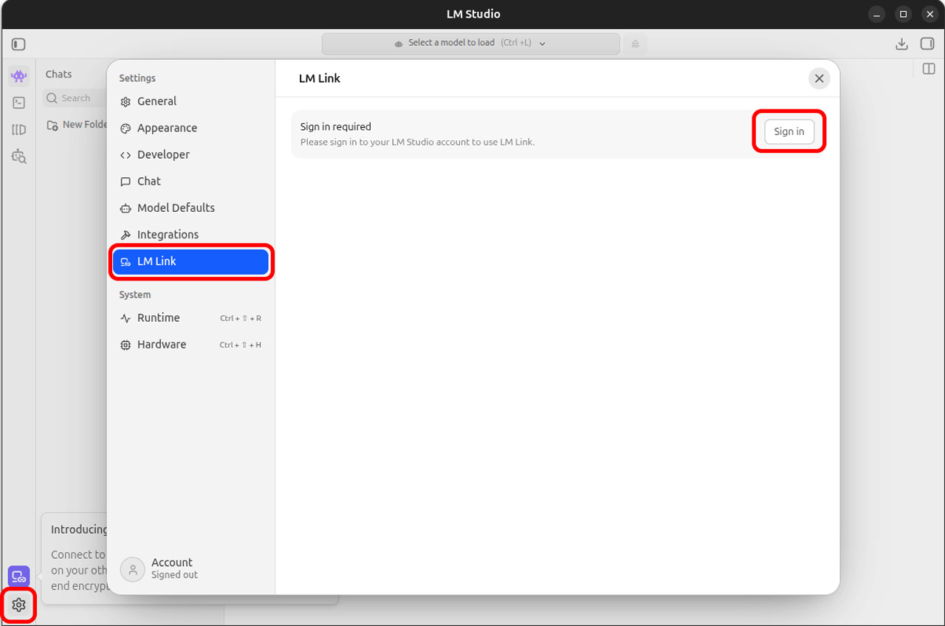The height and width of the screenshot is (626, 945).
Task: Click the 'Chats' panel heading
Action: coord(59,74)
